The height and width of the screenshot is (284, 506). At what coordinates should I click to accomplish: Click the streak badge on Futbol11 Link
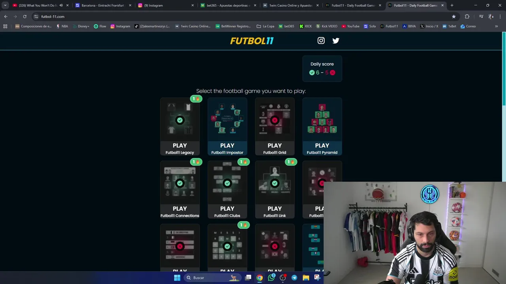[291, 162]
